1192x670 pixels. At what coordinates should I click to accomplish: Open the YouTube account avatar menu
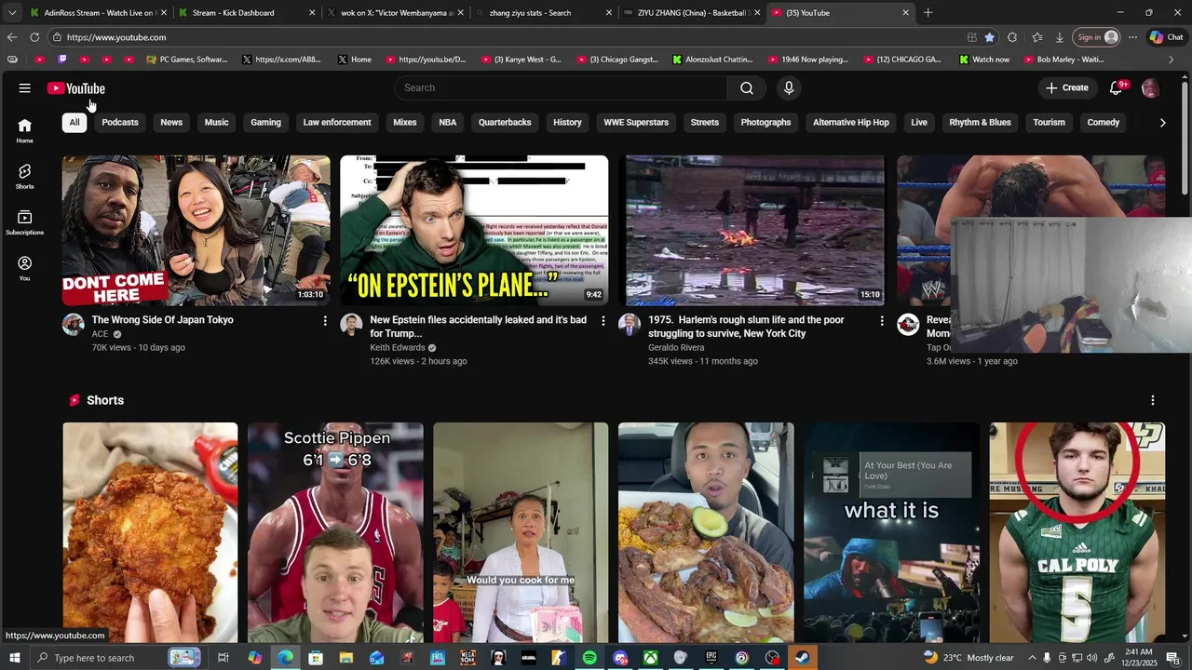pos(1150,88)
